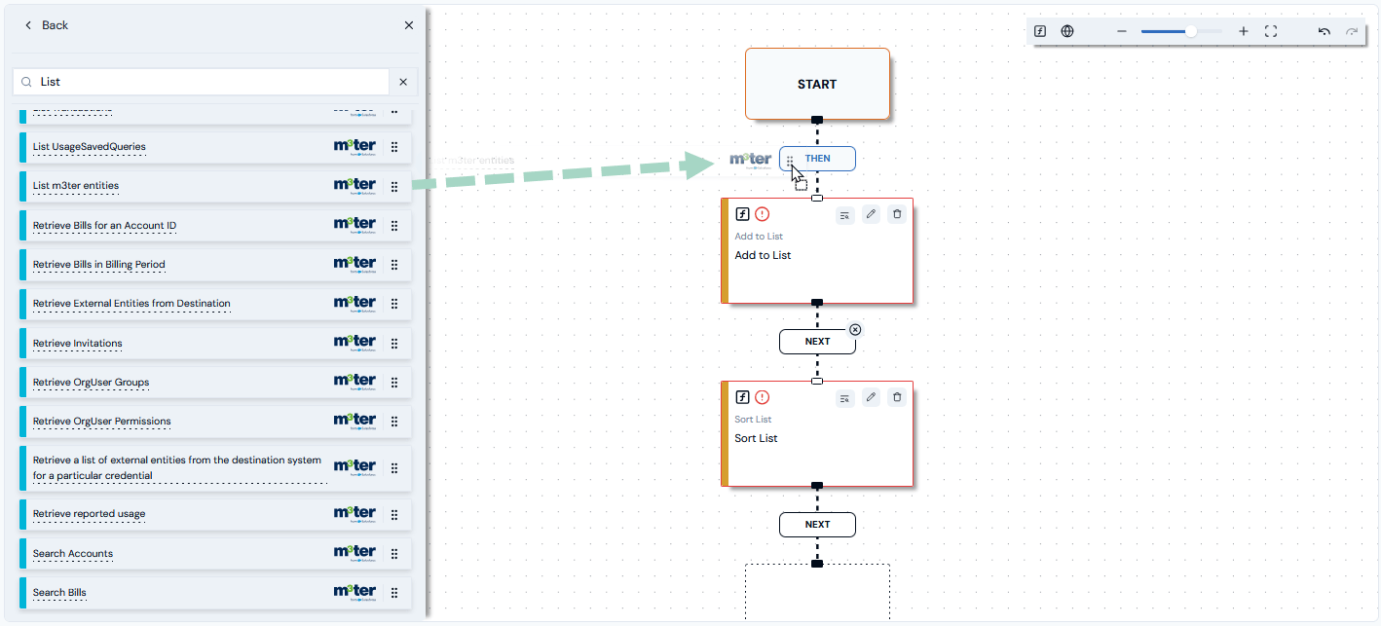This screenshot has width=1381, height=626.
Task: Grab handle for Retrieve Invitations
Action: (394, 344)
